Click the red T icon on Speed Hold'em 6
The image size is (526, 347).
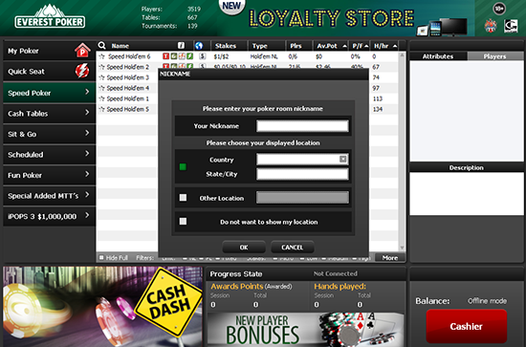165,56
